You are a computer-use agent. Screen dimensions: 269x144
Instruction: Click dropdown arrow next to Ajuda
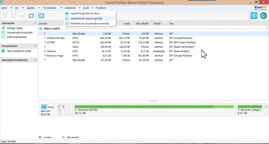click(x=92, y=8)
